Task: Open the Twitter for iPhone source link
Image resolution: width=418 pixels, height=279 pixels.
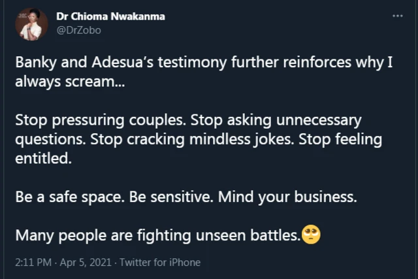Action: point(160,263)
